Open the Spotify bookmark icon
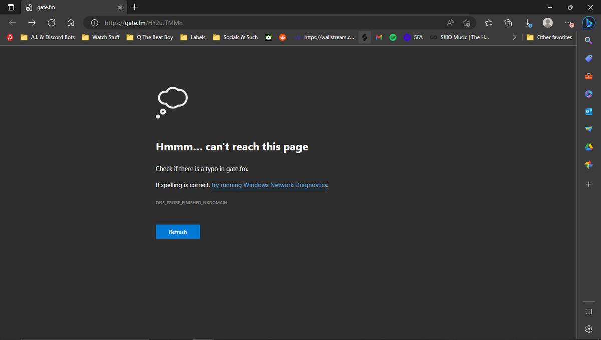The width and height of the screenshot is (601, 340). click(x=393, y=37)
